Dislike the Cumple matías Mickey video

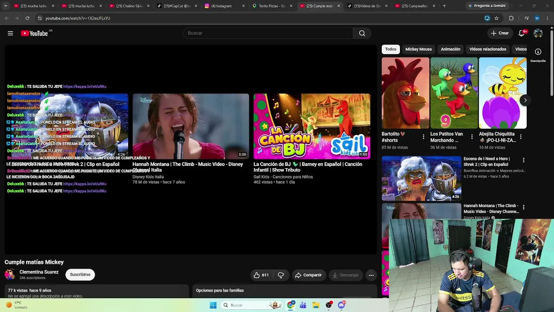(281, 275)
